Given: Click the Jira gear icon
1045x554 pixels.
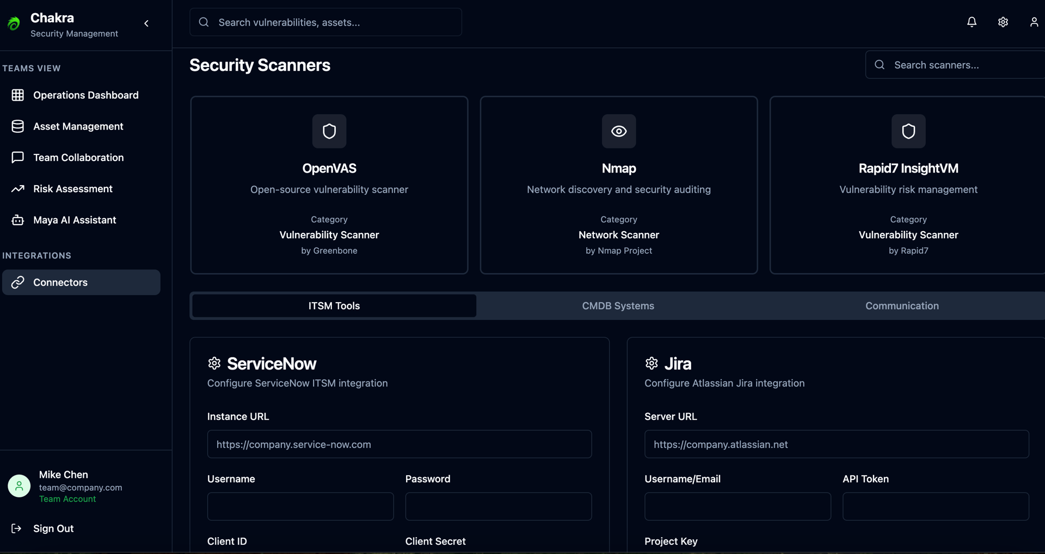Looking at the screenshot, I should (x=651, y=363).
